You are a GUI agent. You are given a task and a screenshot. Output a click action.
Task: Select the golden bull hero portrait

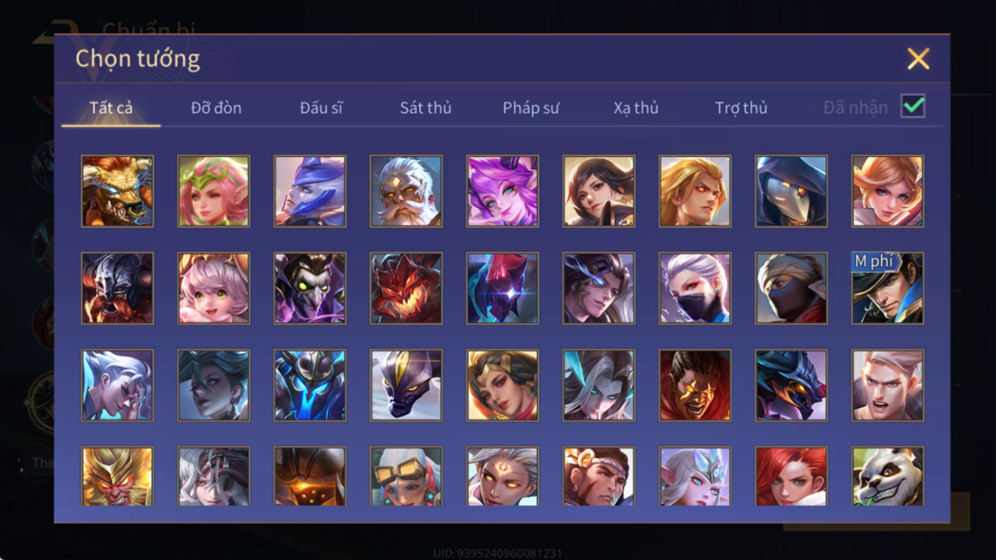117,191
